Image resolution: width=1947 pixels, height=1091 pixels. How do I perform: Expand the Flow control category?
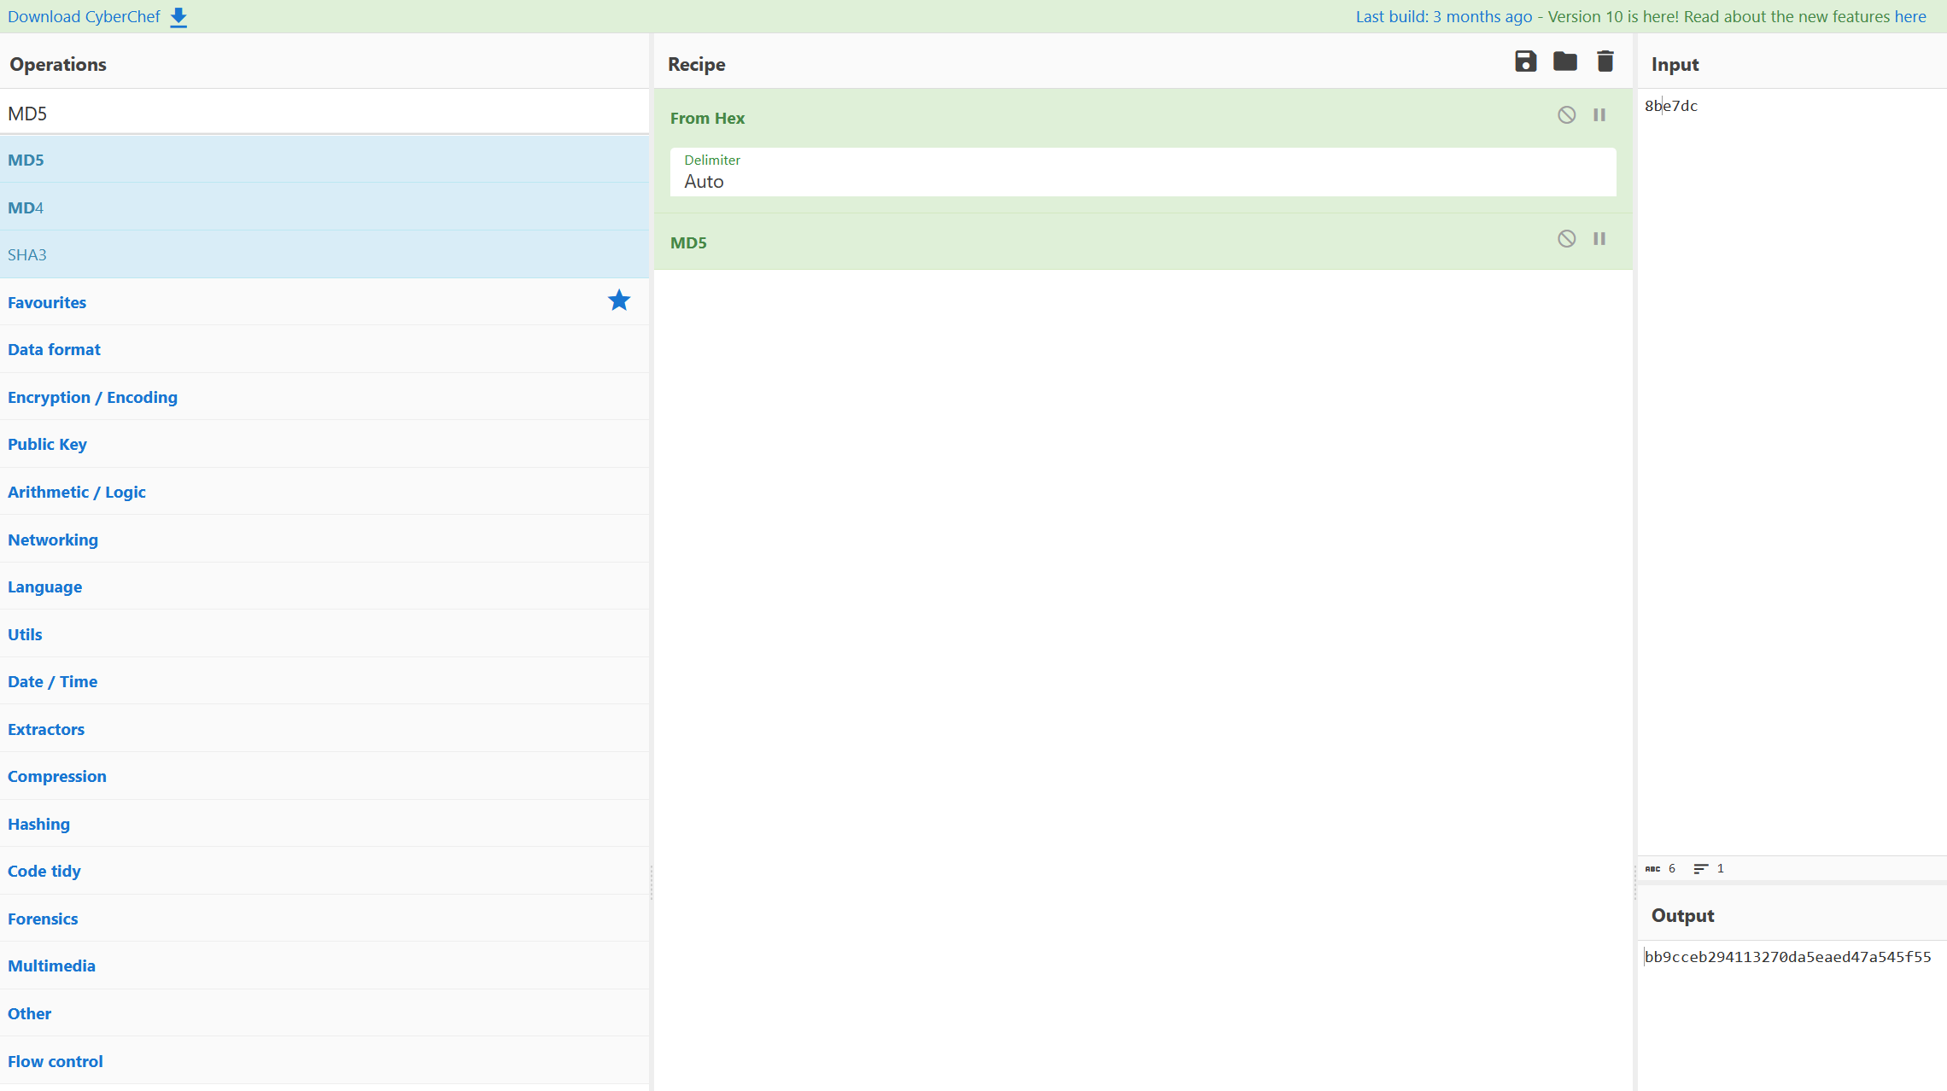[324, 1061]
